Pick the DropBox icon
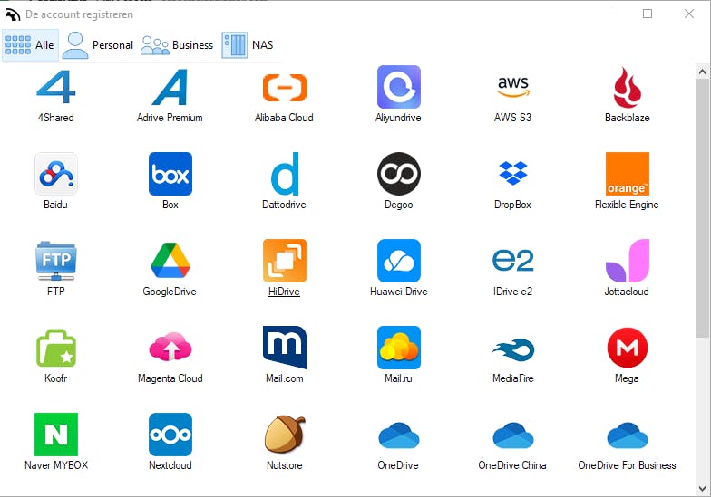Image resolution: width=711 pixels, height=497 pixels. [x=513, y=173]
